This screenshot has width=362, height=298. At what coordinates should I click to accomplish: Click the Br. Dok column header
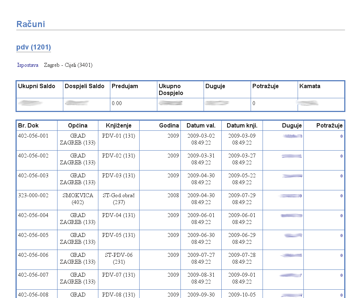[28, 126]
